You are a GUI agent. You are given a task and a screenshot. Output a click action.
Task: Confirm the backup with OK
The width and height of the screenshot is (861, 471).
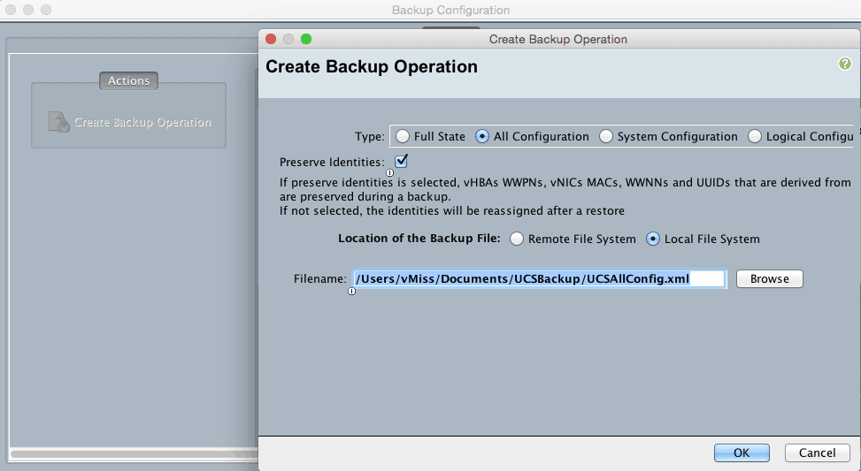[x=742, y=453]
